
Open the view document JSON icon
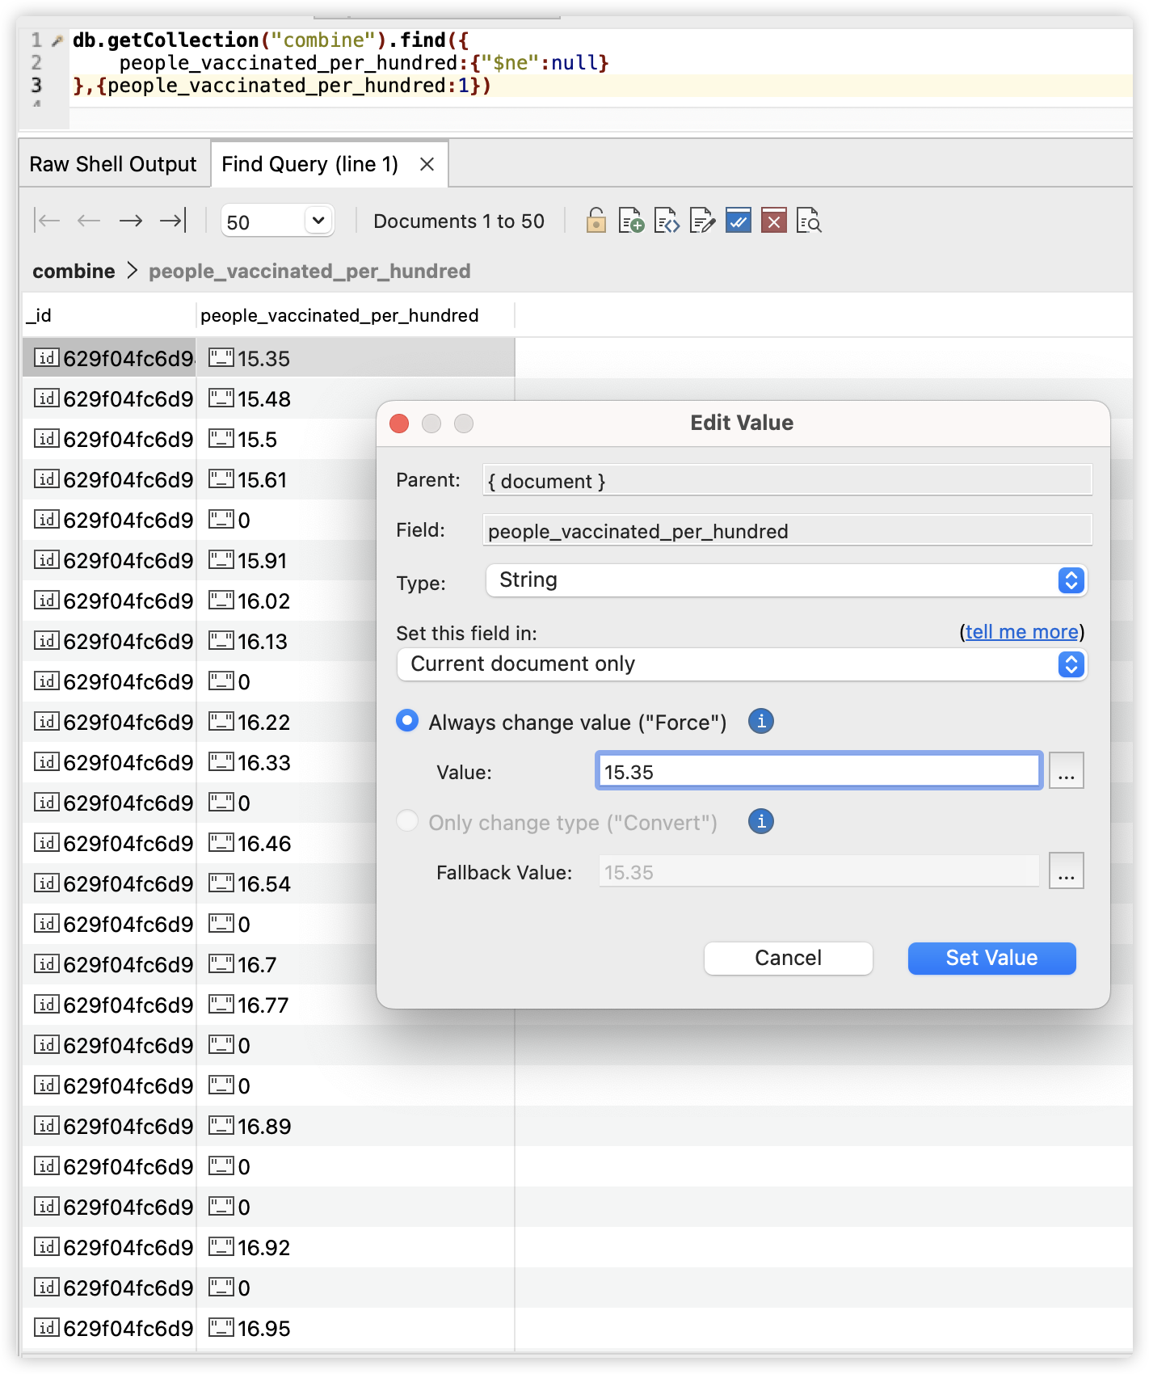(667, 221)
